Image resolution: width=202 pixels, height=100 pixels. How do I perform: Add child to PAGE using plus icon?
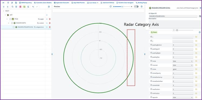47,19
